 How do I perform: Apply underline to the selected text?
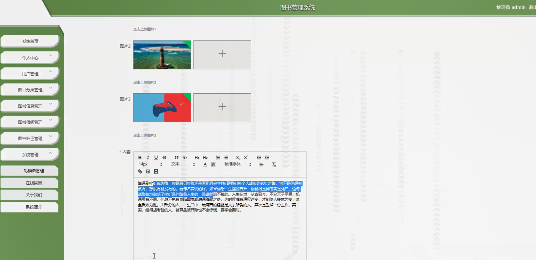coord(156,158)
